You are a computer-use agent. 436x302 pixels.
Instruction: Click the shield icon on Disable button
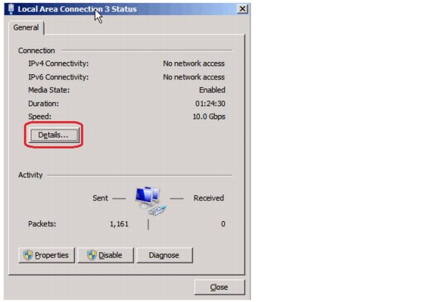click(92, 255)
